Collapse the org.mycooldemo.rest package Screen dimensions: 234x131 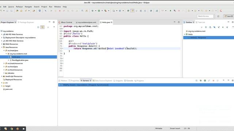pyautogui.click(x=6, y=54)
